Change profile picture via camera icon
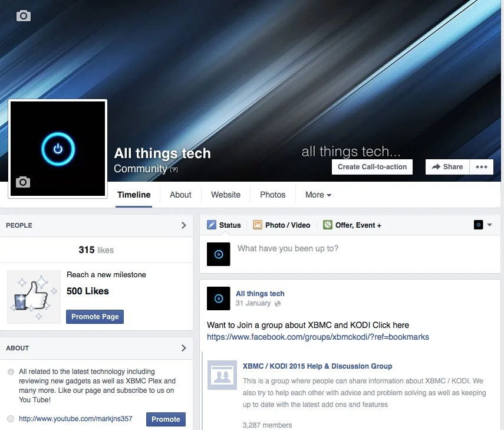504x430 pixels. coord(23,182)
